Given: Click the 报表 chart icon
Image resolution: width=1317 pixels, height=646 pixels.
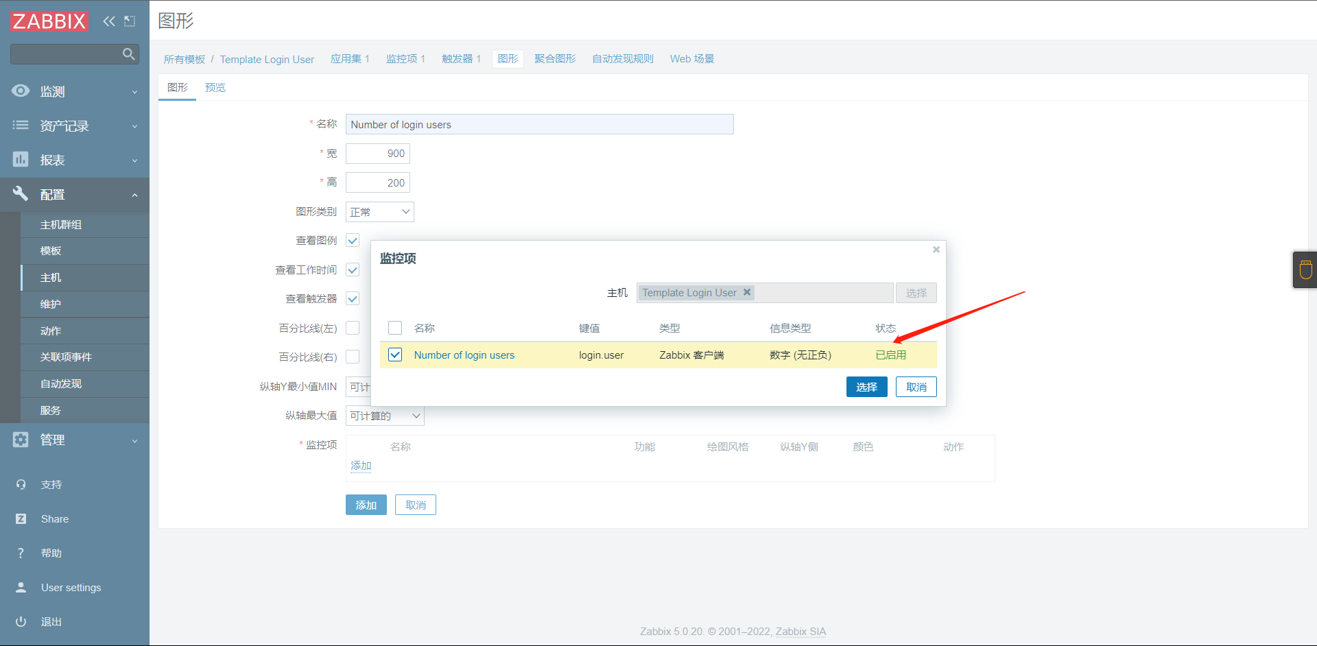Looking at the screenshot, I should click(21, 159).
